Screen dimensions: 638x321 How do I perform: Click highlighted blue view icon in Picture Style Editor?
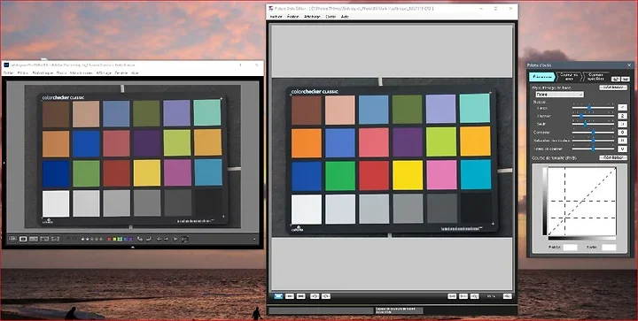pyautogui.click(x=278, y=296)
